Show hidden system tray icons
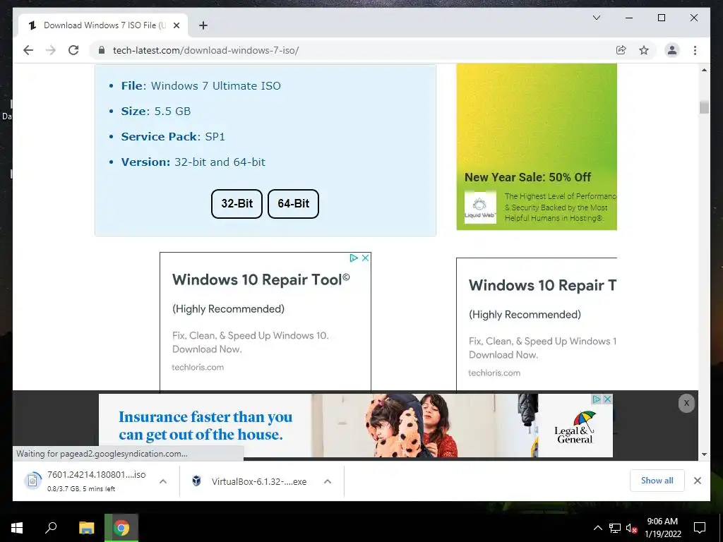723x542 pixels. click(597, 528)
